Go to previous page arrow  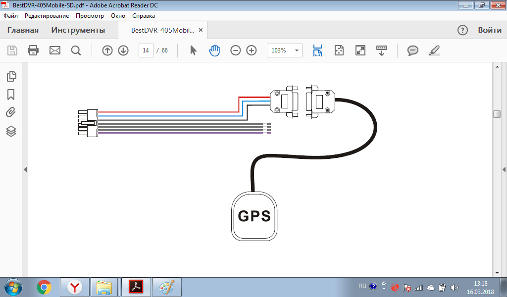click(x=107, y=50)
